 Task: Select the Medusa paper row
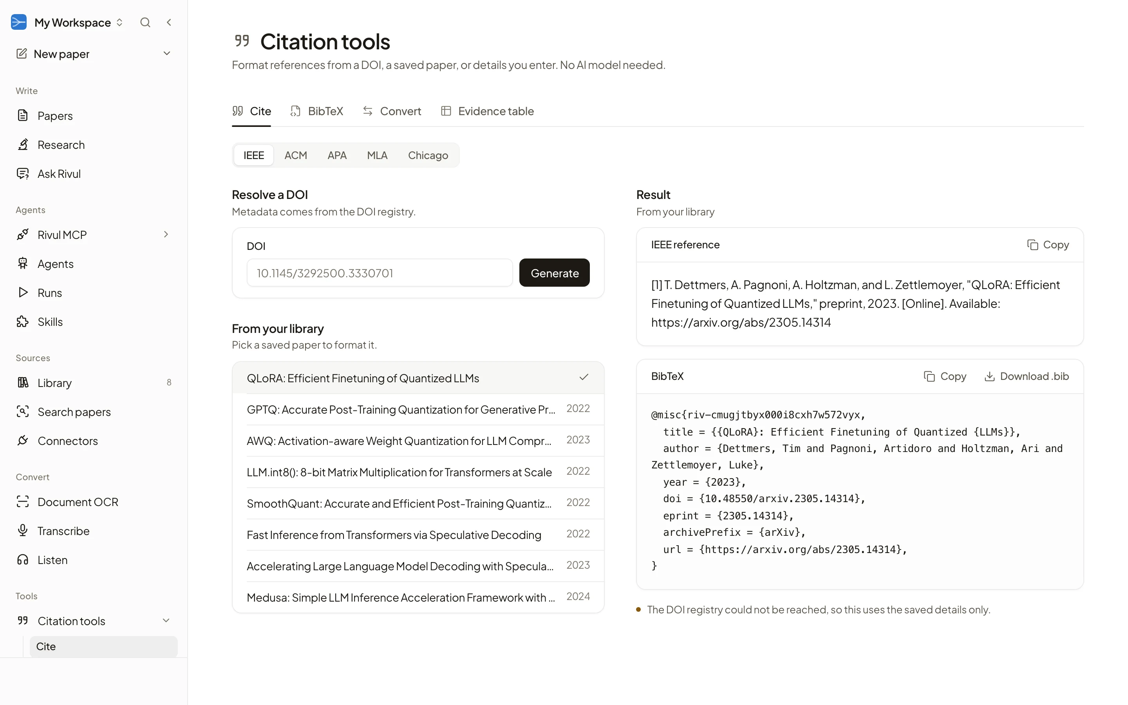[418, 597]
